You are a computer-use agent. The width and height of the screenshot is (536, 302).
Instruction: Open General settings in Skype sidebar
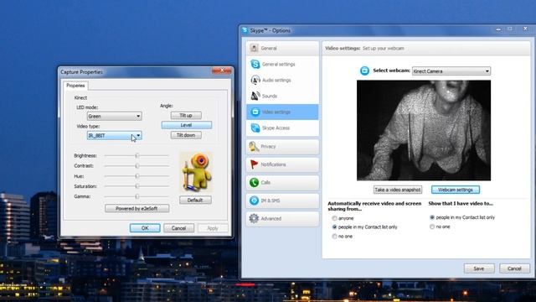(282, 64)
